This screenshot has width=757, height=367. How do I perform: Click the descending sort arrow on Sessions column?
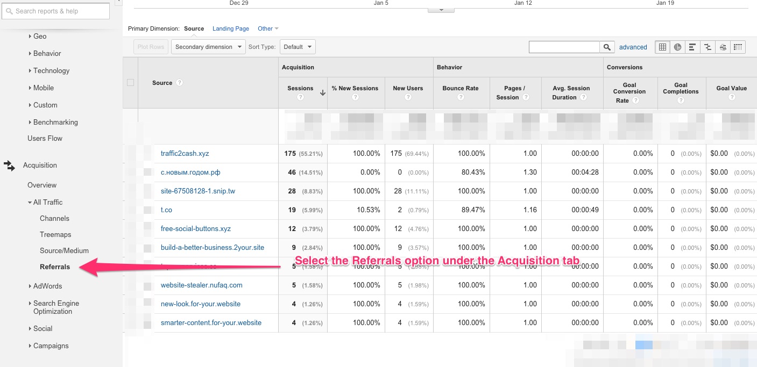(322, 92)
